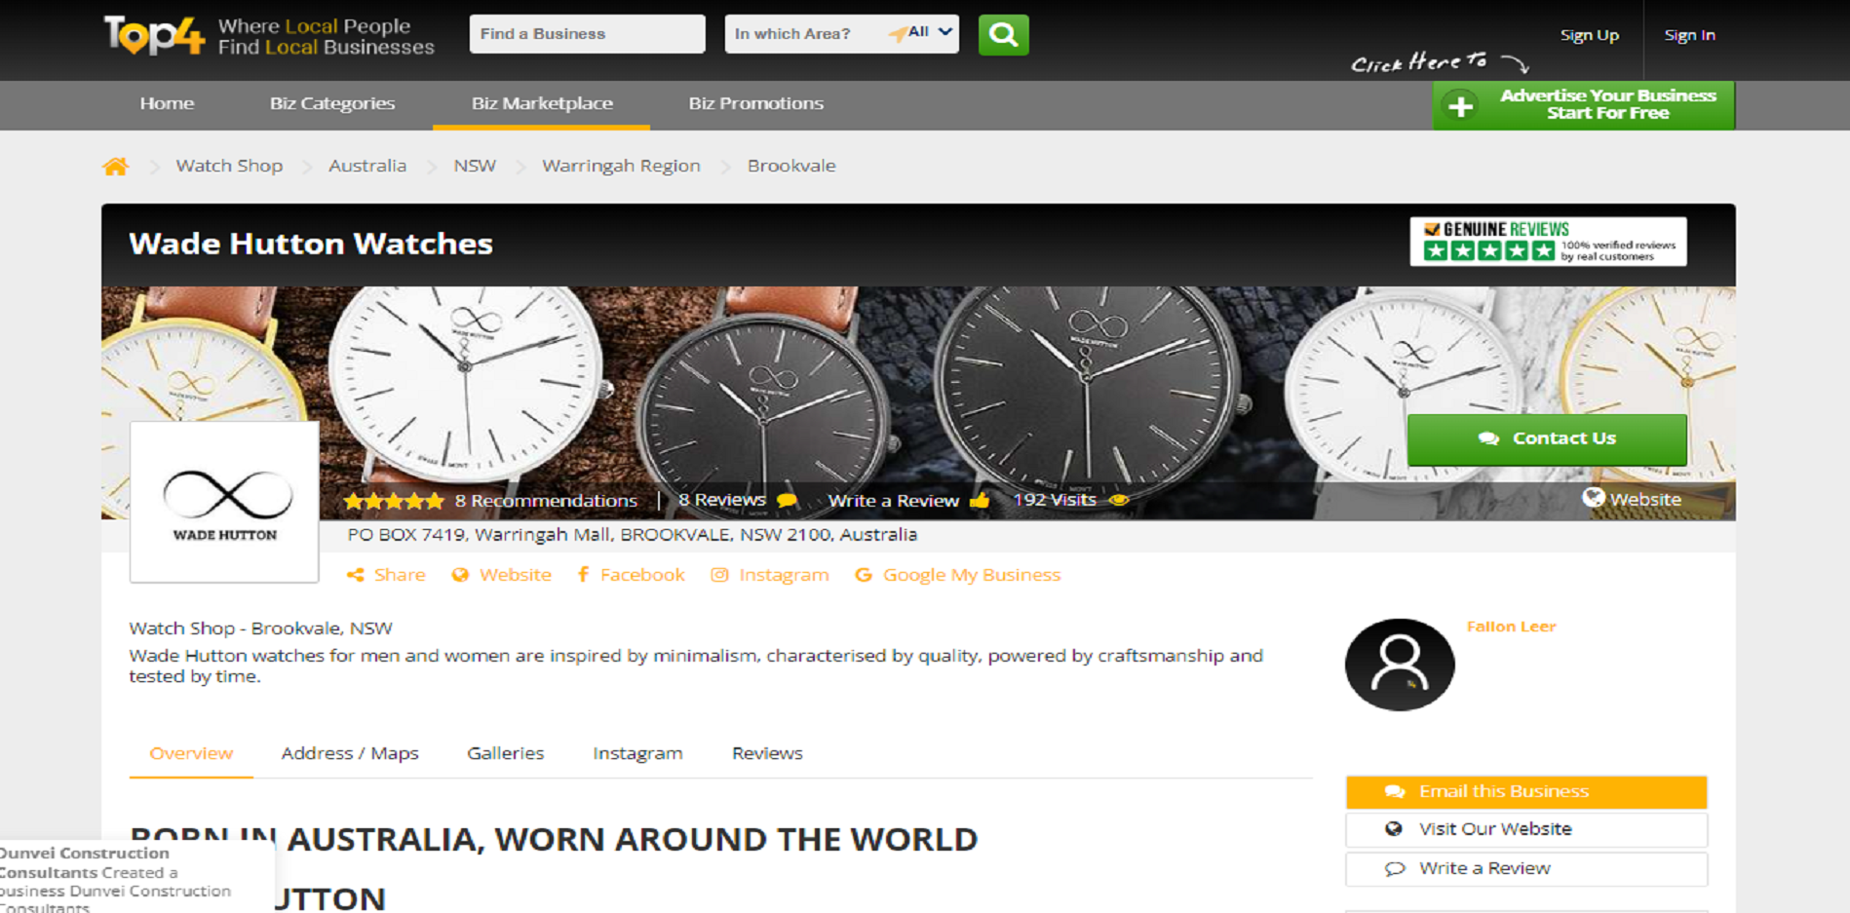Click the 8 Recommendations text
The width and height of the screenshot is (1850, 913).
pos(546,501)
